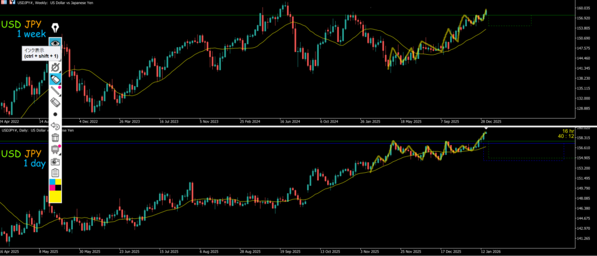
Task: Click the red grid icon at top-left corner
Action: pyautogui.click(x=3, y=2)
